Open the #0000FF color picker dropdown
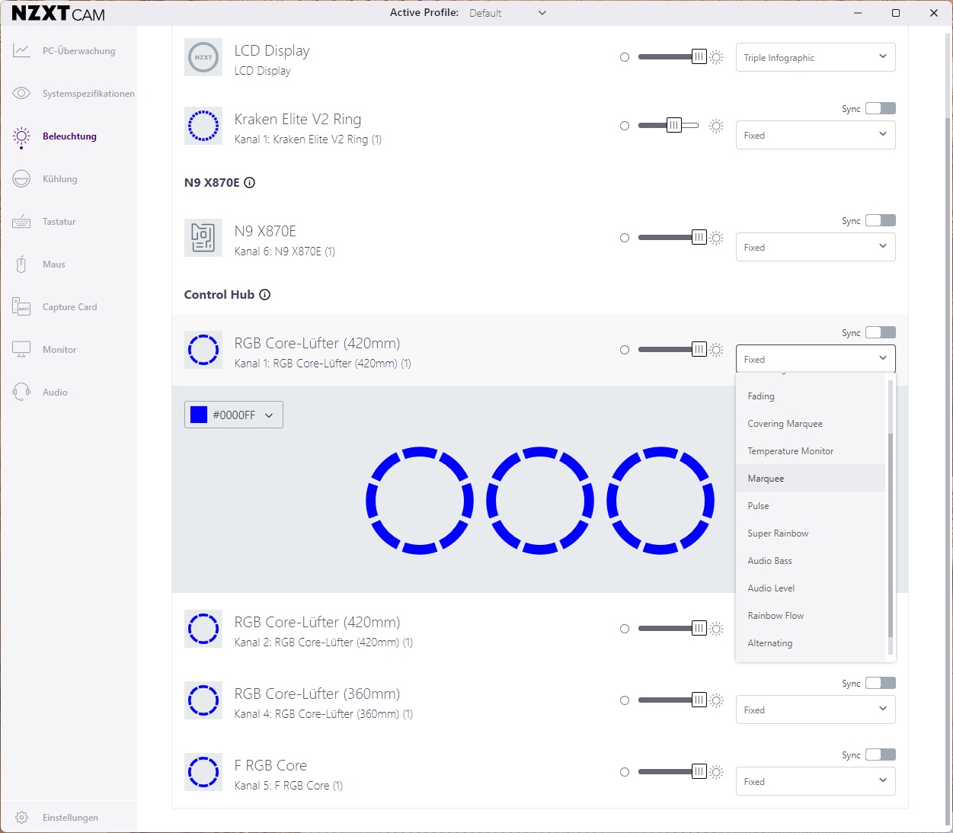The image size is (953, 833). 234,415
